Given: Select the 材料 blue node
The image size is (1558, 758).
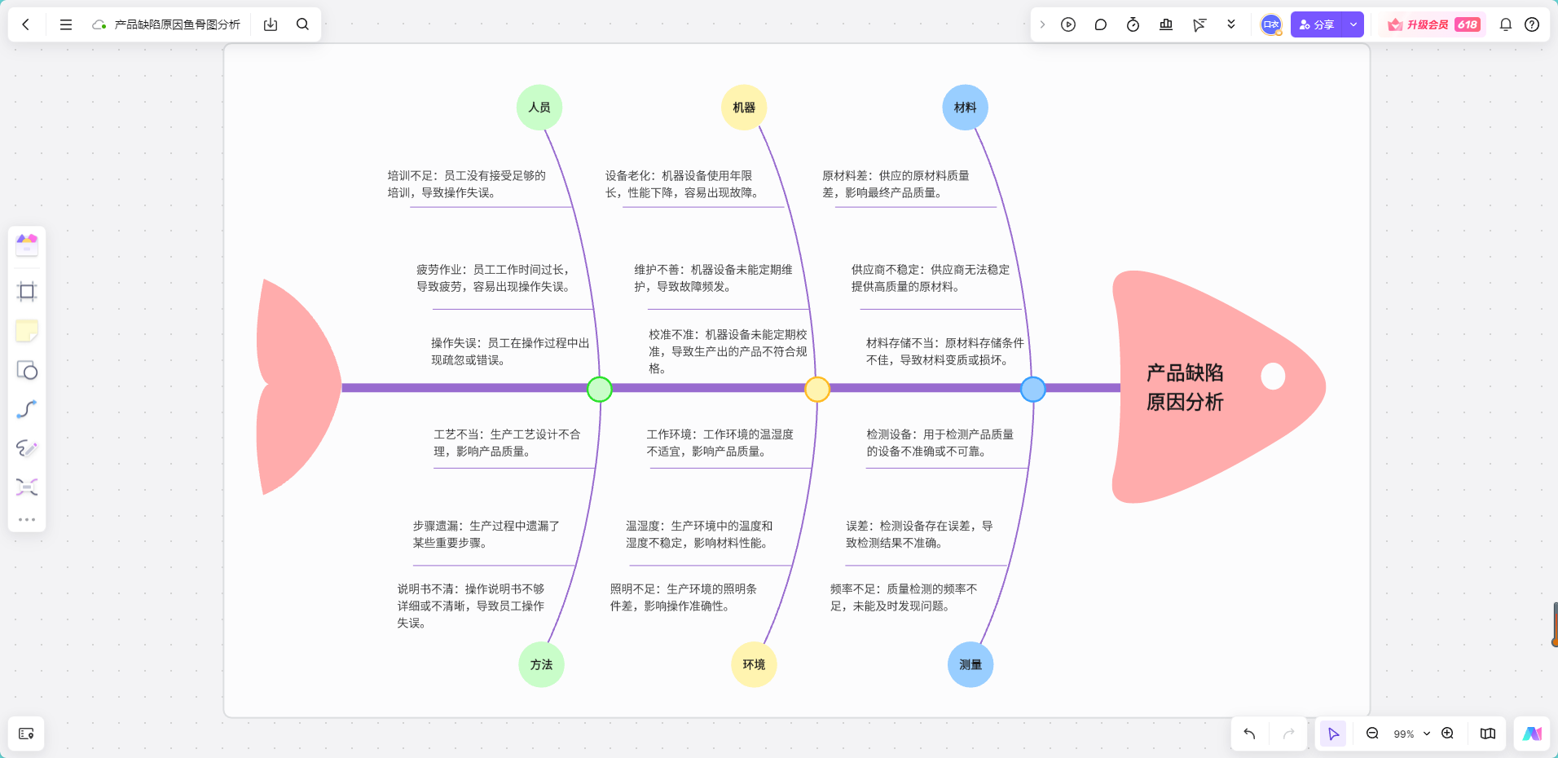Looking at the screenshot, I should click(966, 108).
